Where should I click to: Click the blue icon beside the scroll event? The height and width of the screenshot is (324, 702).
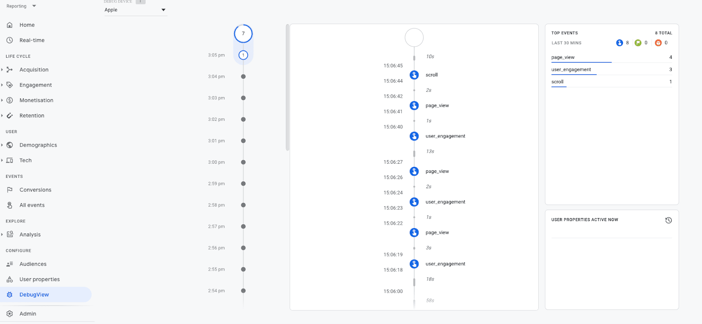click(414, 74)
